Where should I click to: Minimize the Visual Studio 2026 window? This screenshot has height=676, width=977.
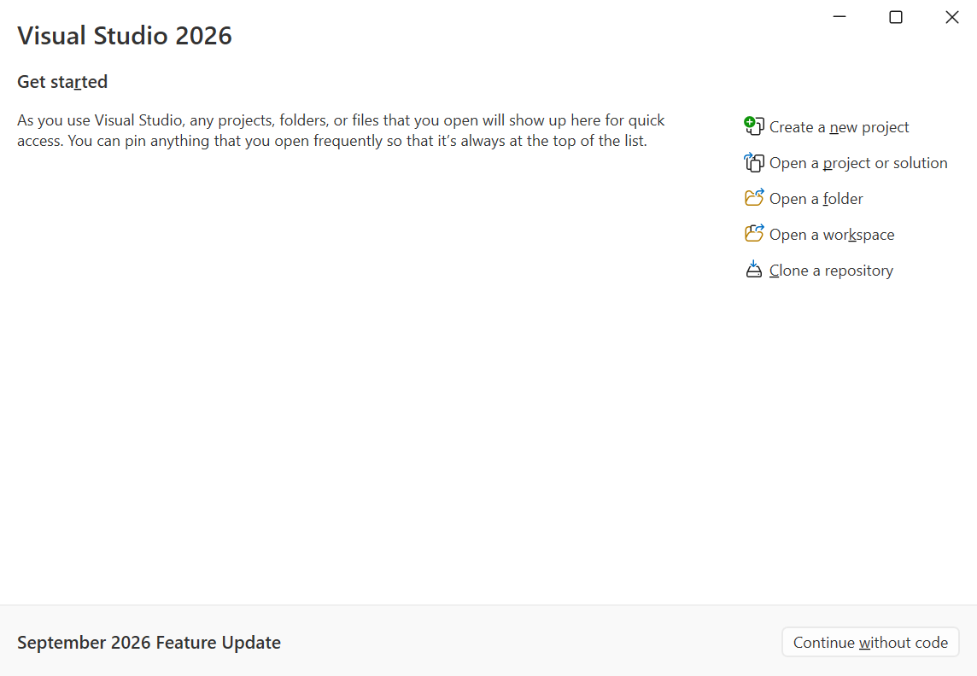pyautogui.click(x=840, y=17)
